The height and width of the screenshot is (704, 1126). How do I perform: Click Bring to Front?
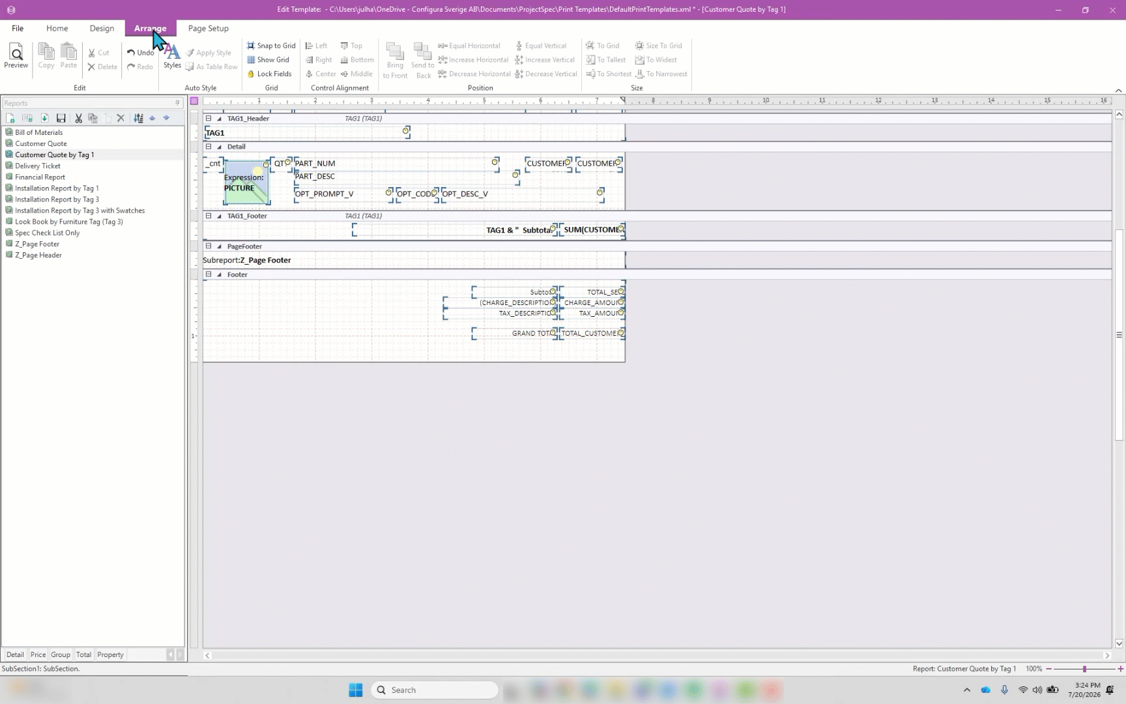(x=395, y=61)
